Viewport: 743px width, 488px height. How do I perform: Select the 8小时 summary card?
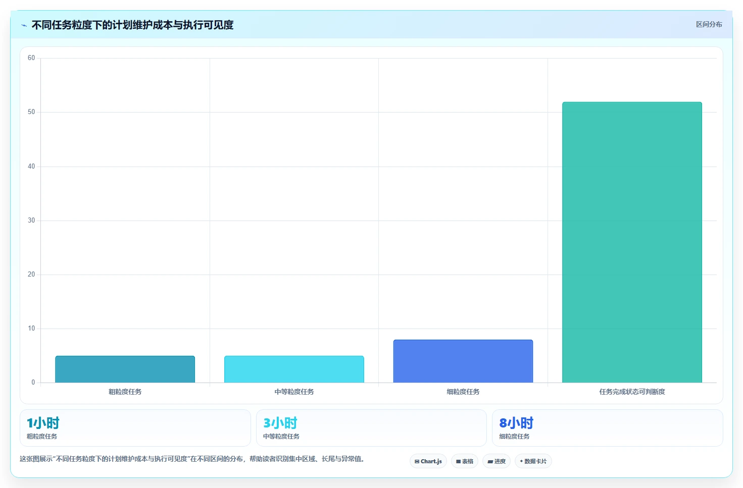(x=608, y=428)
